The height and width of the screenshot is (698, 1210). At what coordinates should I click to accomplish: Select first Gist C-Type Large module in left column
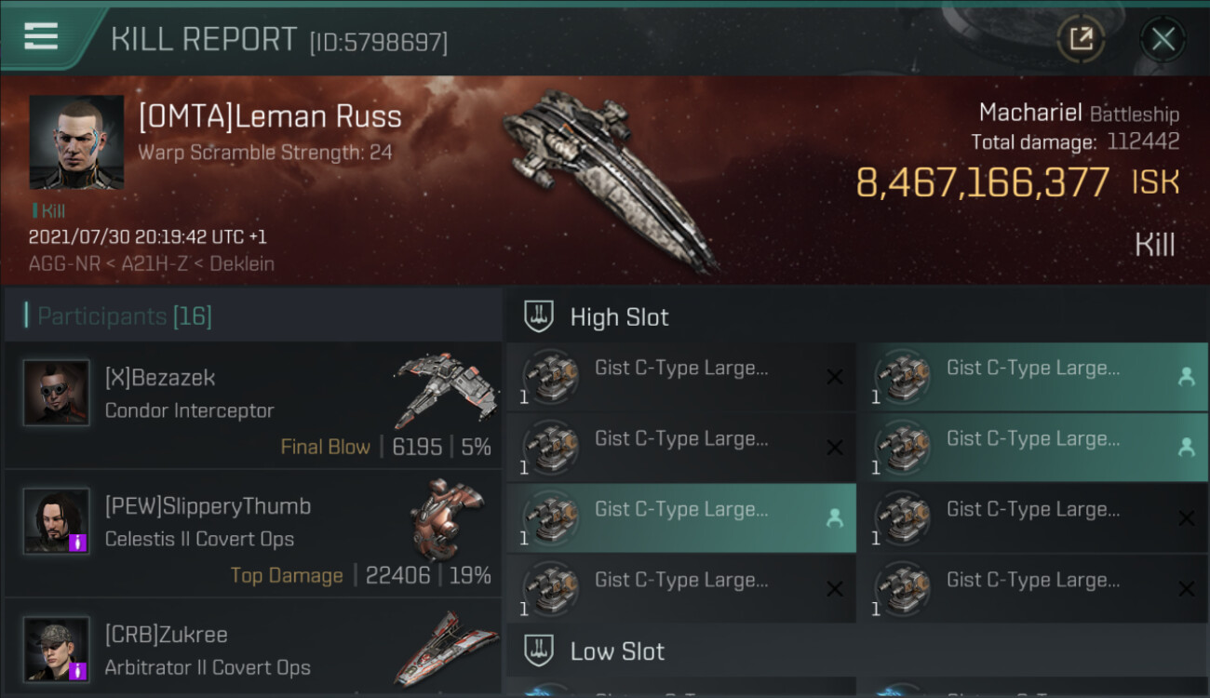[680, 377]
